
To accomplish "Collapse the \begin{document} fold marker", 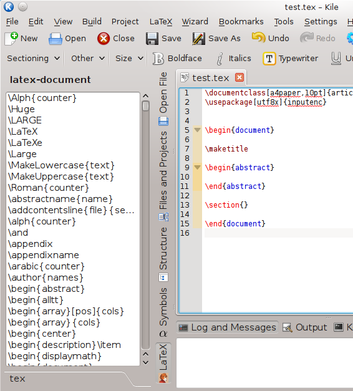I will tap(197, 130).
